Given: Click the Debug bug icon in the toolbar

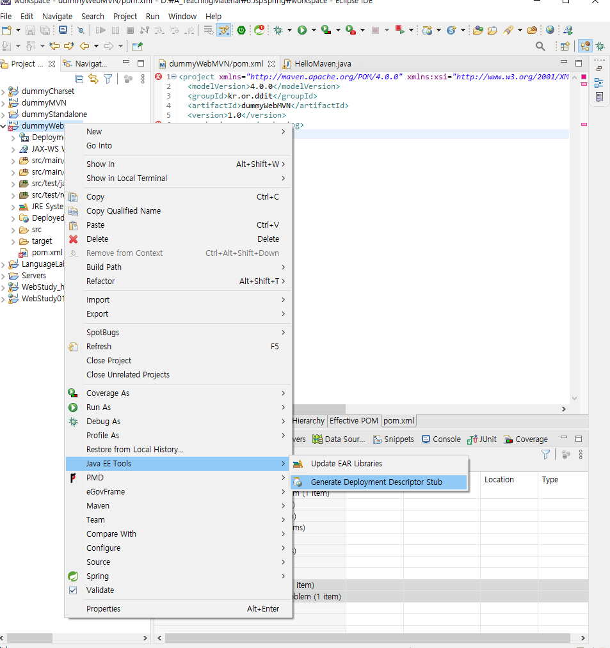Looking at the screenshot, I should [x=278, y=30].
